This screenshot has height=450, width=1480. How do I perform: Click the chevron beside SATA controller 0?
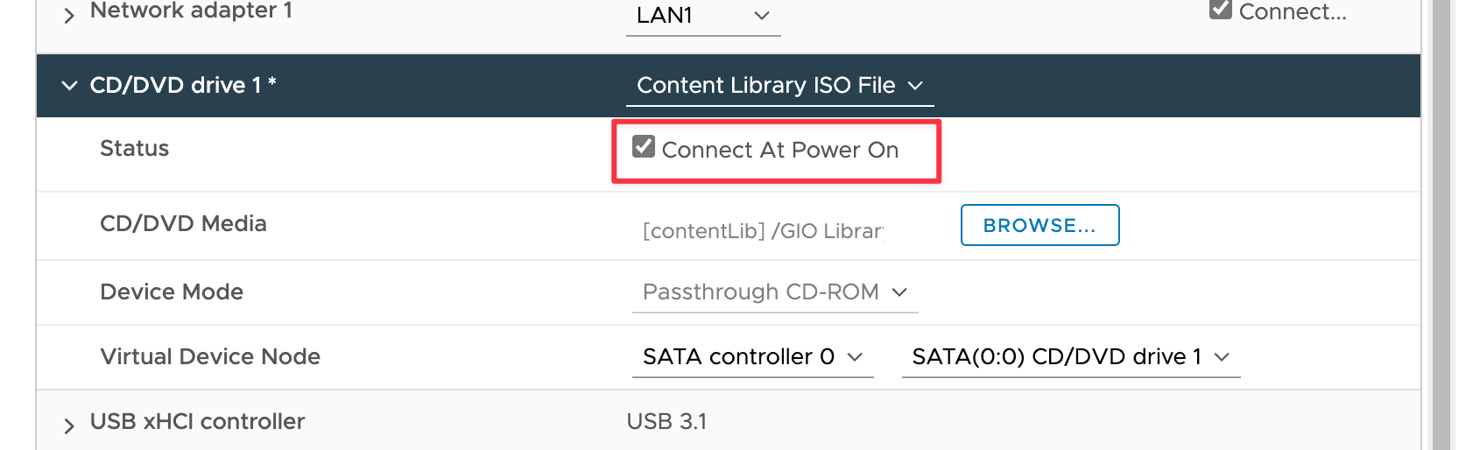click(856, 357)
